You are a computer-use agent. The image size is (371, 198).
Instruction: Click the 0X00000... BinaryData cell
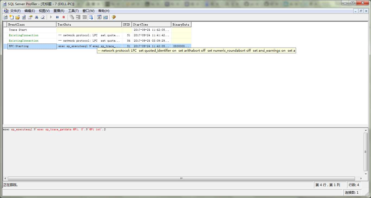point(181,46)
